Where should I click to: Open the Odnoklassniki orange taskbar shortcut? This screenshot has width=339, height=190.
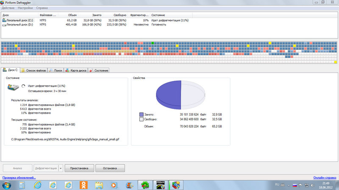click(x=83, y=185)
